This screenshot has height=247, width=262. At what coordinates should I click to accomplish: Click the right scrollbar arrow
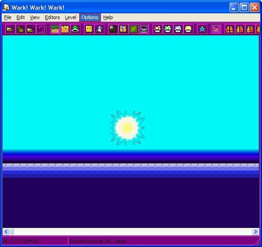[x=255, y=231]
